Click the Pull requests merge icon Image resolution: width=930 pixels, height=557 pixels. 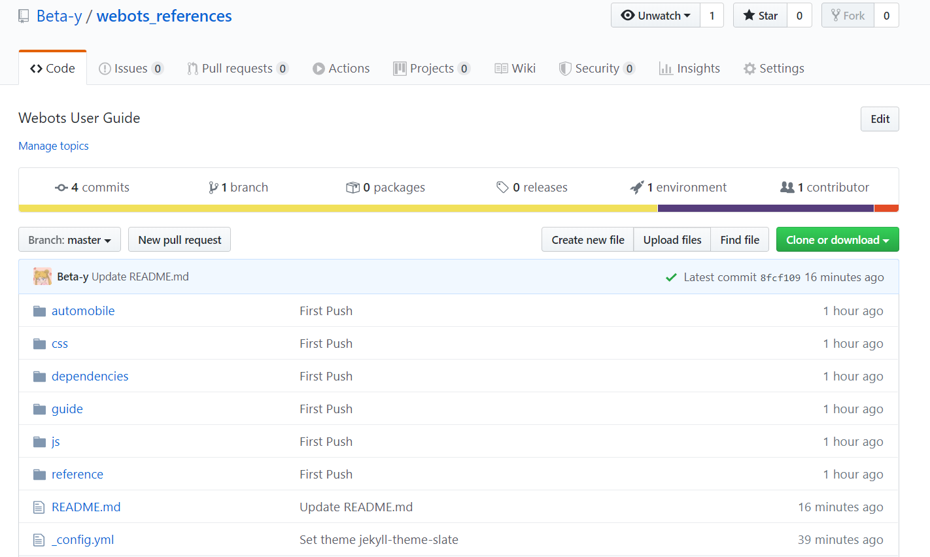tap(192, 69)
